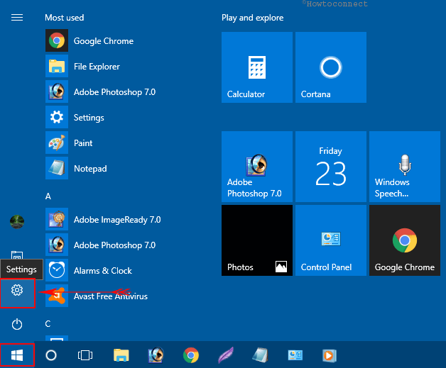Image resolution: width=446 pixels, height=368 pixels.
Task: Open the Google Chrome tile
Action: [405, 240]
